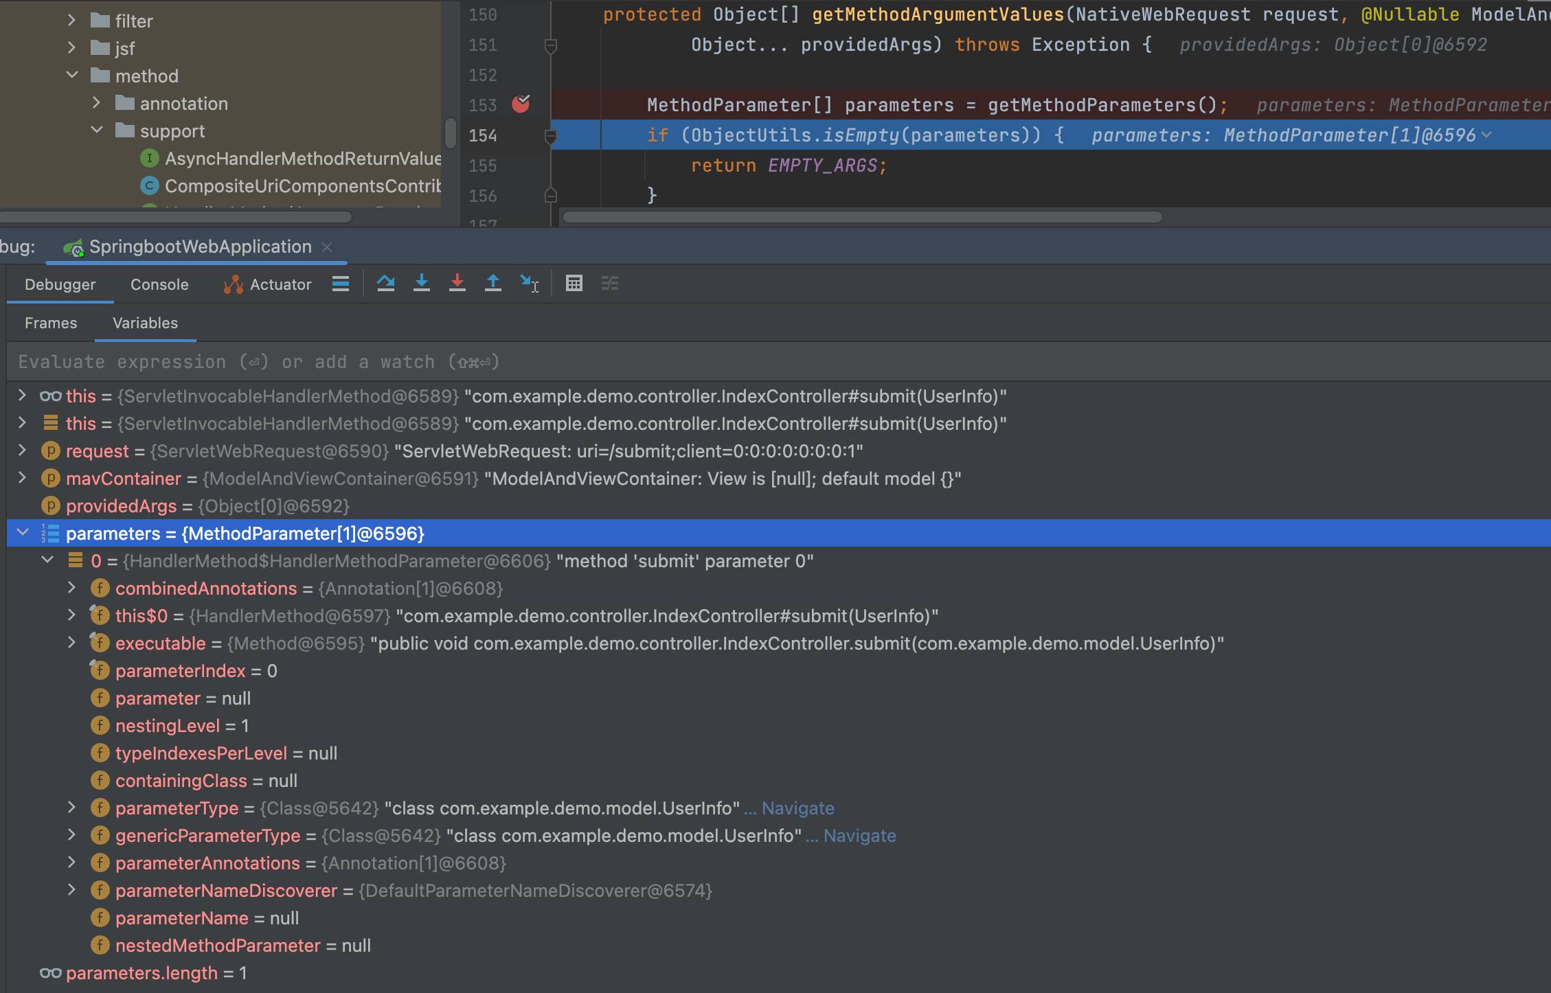
Task: Click the Step Into icon
Action: pos(422,284)
